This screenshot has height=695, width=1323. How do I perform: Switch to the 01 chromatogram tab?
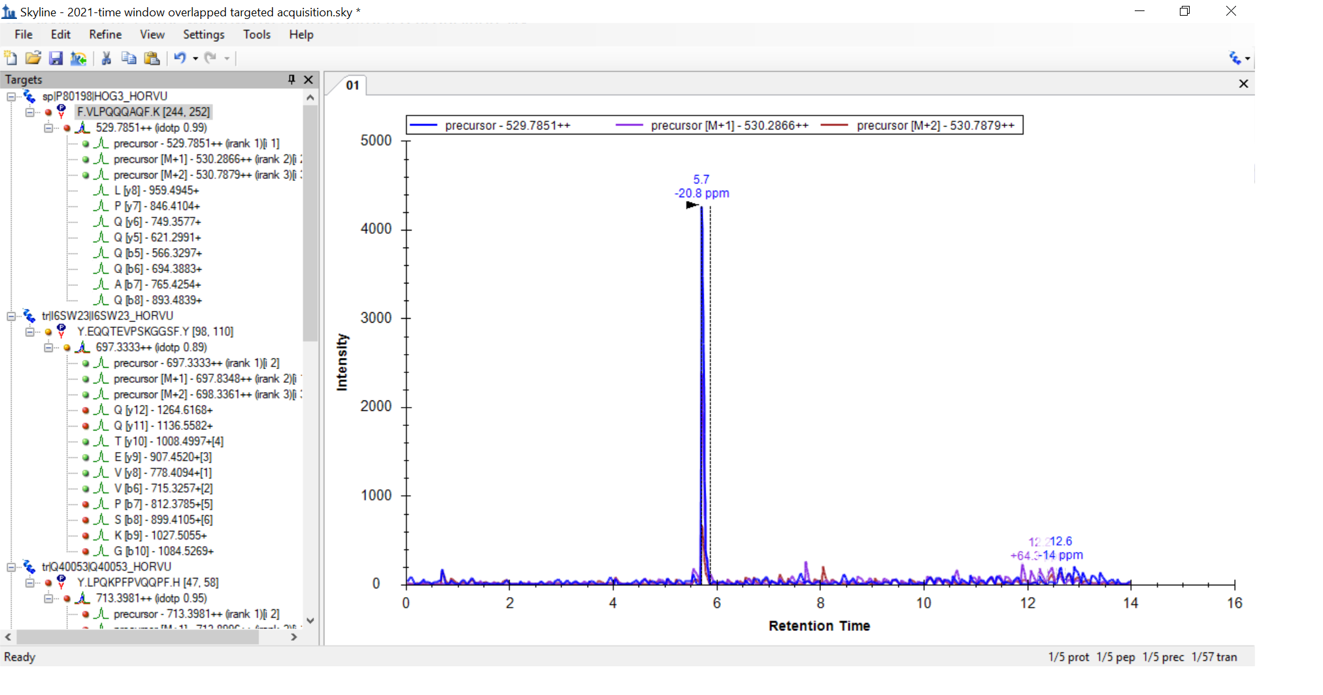pos(352,85)
